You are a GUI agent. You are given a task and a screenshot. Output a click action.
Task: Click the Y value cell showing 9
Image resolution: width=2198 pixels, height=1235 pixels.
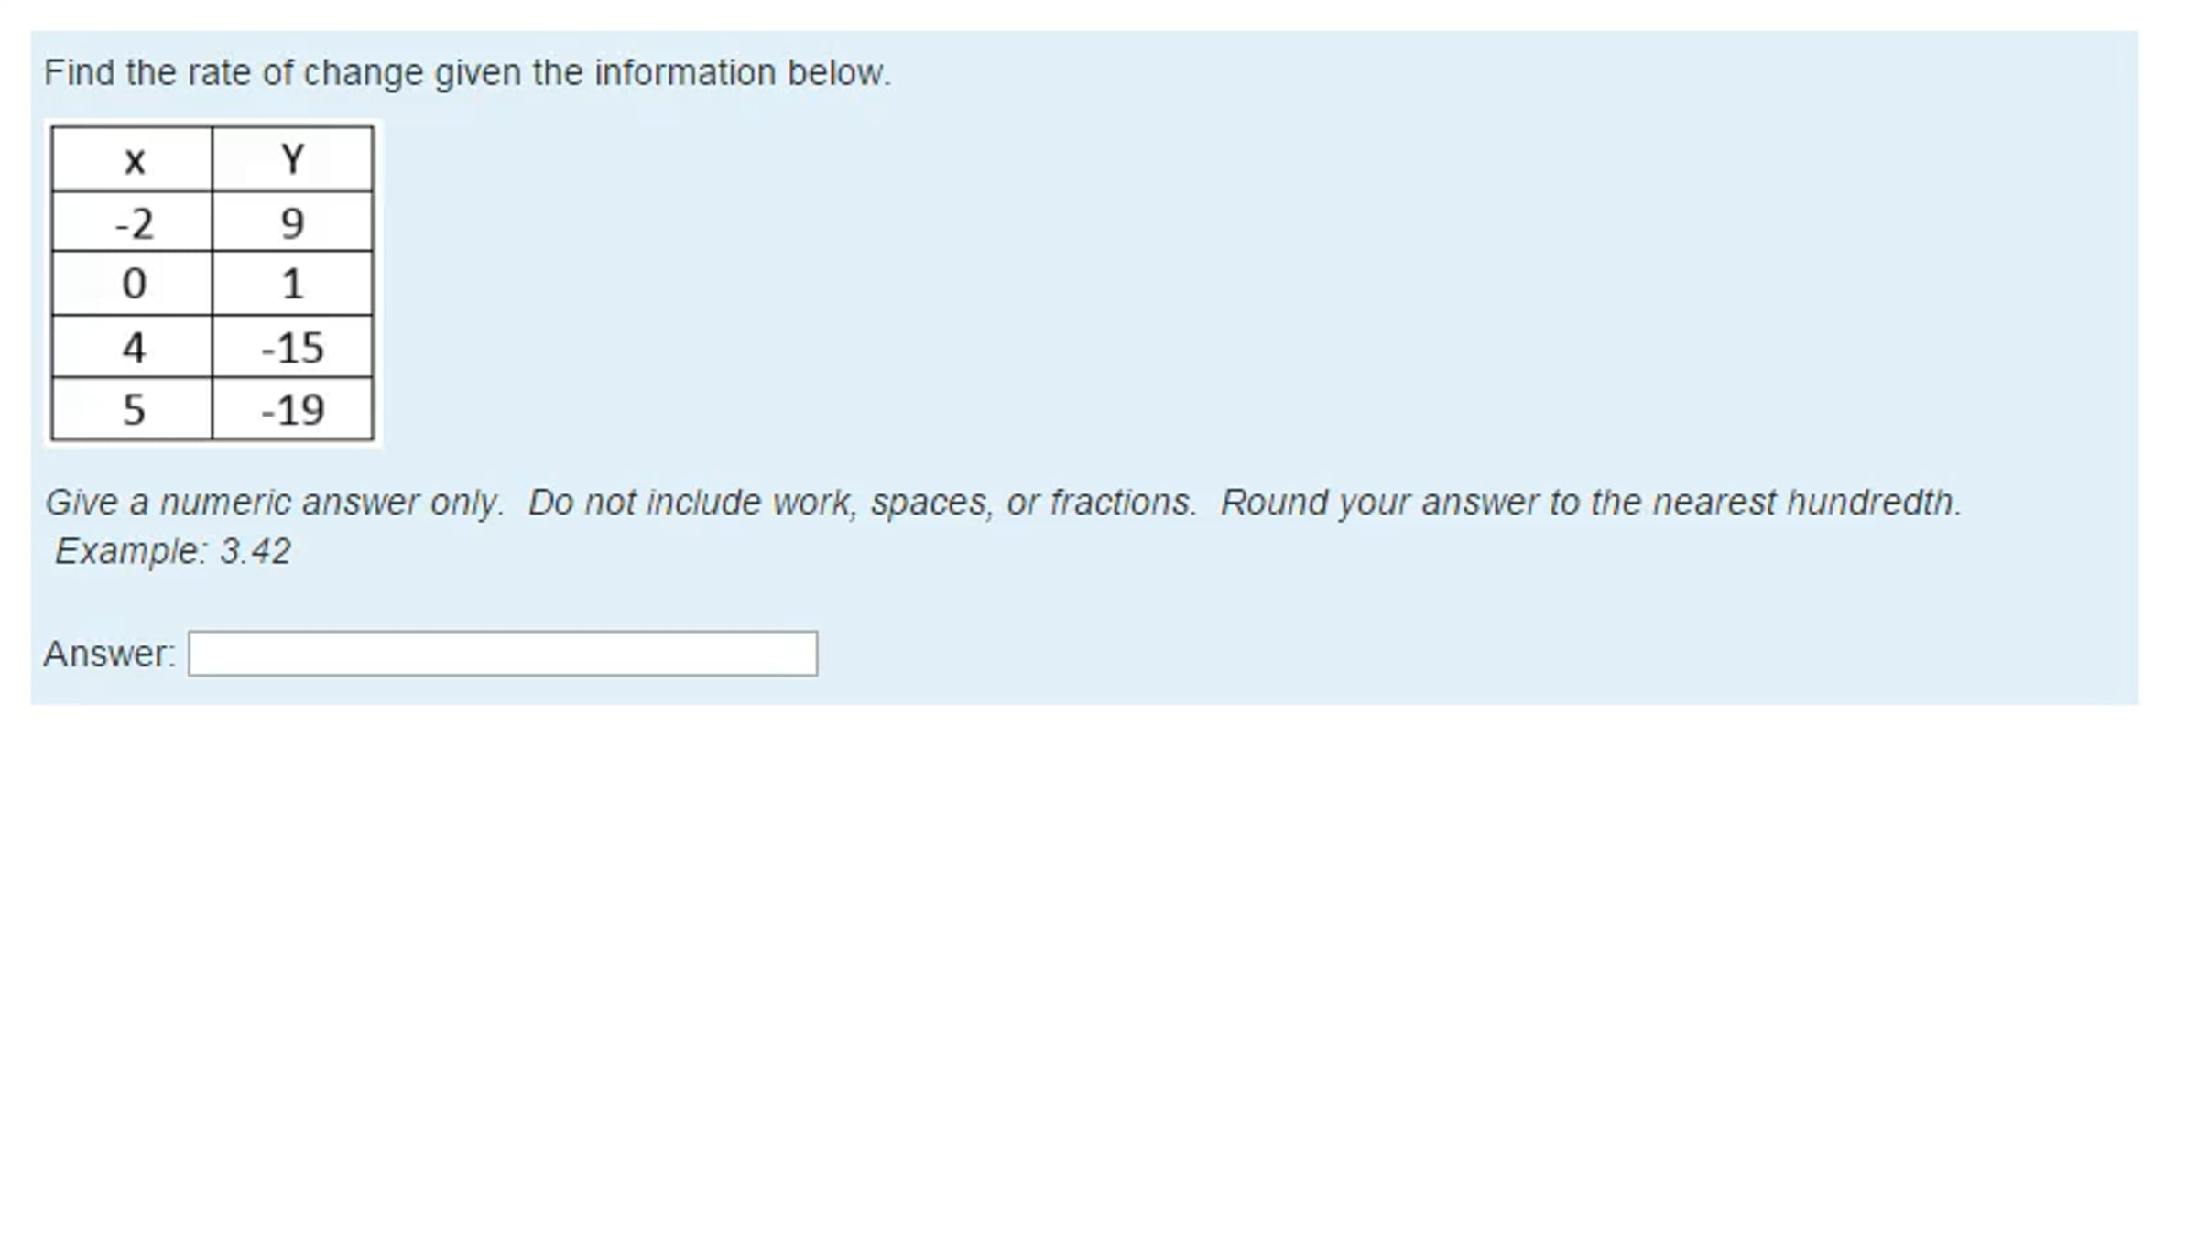(292, 223)
